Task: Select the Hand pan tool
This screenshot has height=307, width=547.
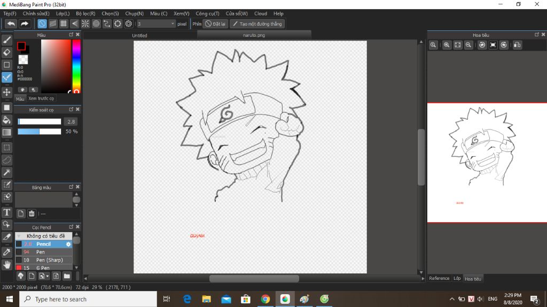Action: (x=6, y=264)
